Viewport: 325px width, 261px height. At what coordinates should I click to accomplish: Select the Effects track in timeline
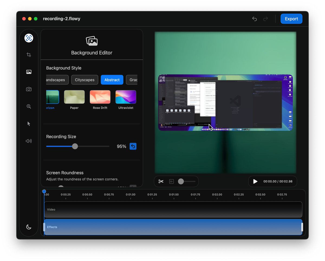click(173, 227)
